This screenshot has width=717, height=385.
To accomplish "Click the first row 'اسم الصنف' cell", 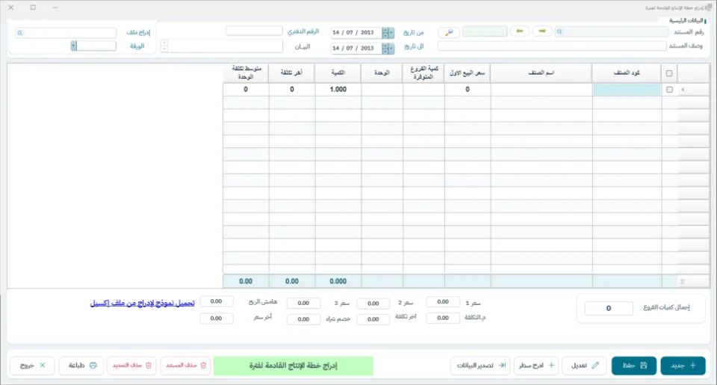I will point(541,90).
